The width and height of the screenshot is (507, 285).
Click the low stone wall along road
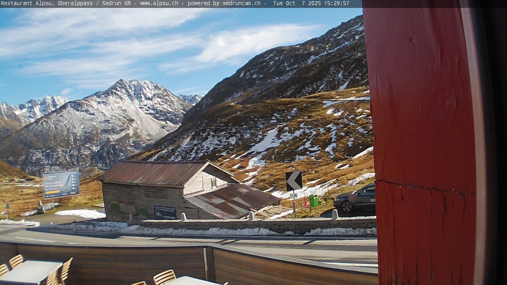pos(257,224)
